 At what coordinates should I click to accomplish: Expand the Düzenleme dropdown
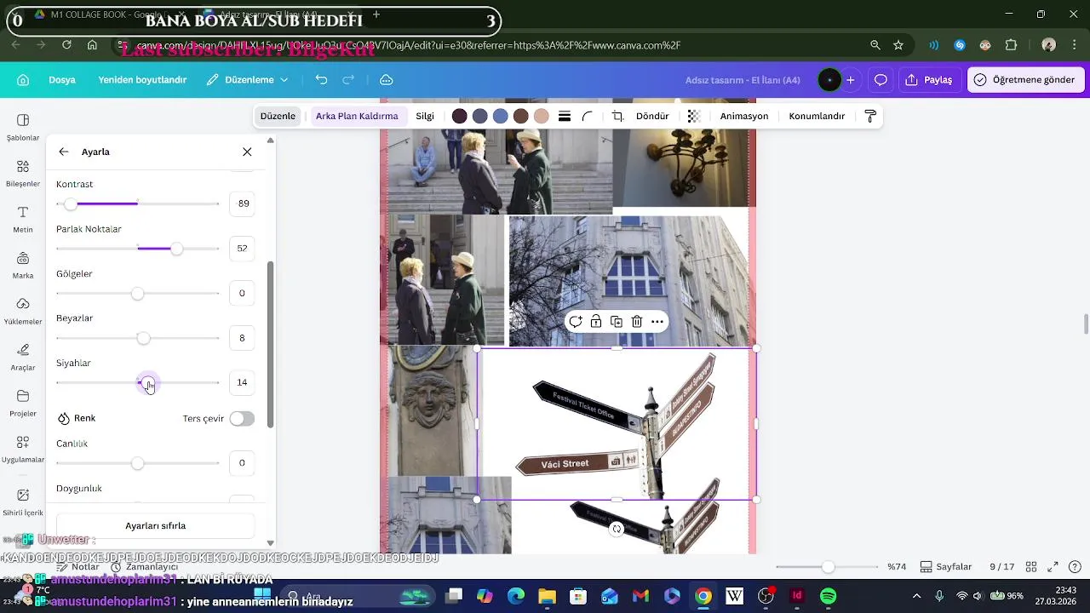248,80
